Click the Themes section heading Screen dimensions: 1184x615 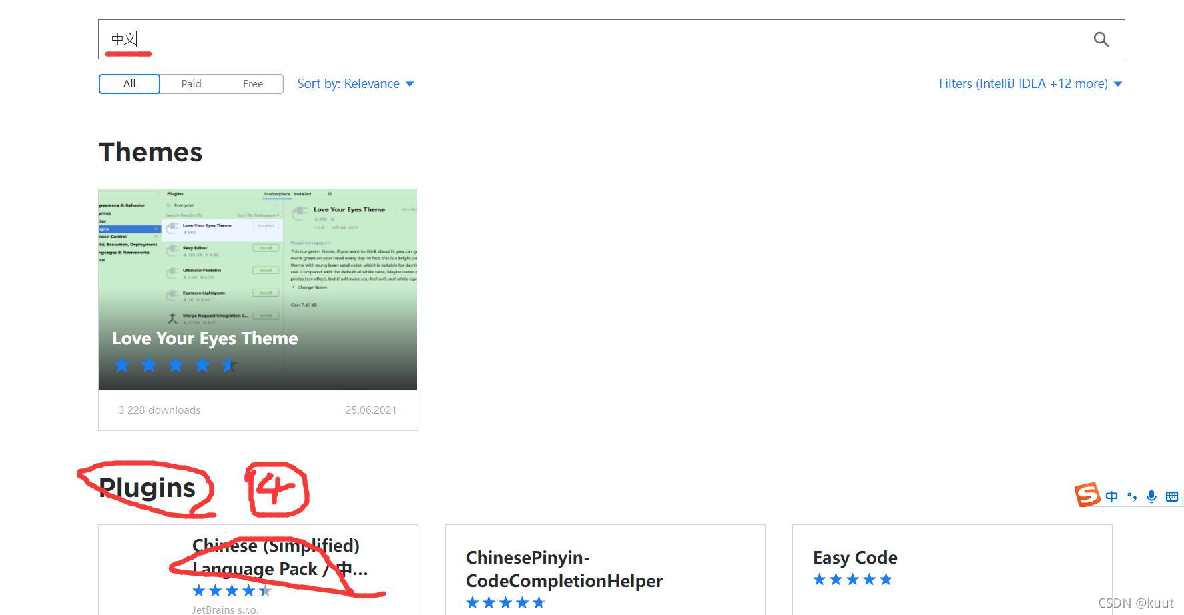(x=151, y=152)
